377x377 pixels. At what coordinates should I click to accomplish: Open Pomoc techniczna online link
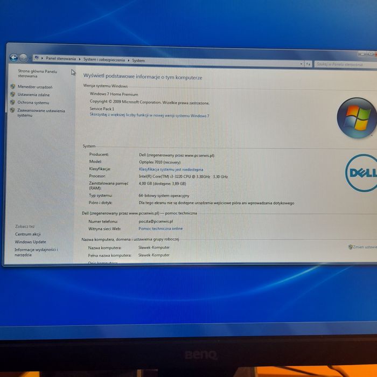click(x=160, y=228)
